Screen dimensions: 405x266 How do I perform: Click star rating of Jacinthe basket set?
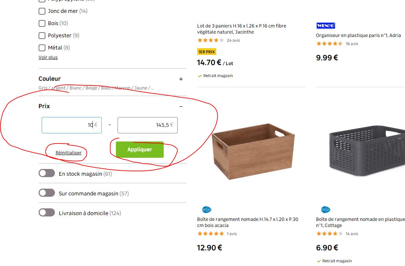coord(210,40)
